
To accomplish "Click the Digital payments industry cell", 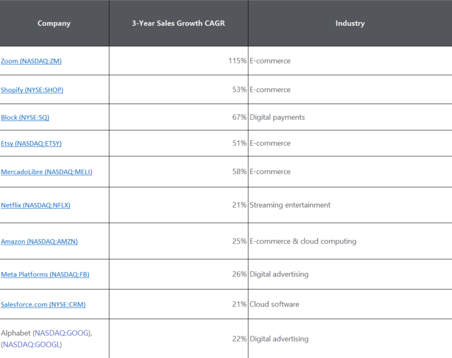I will (350, 117).
